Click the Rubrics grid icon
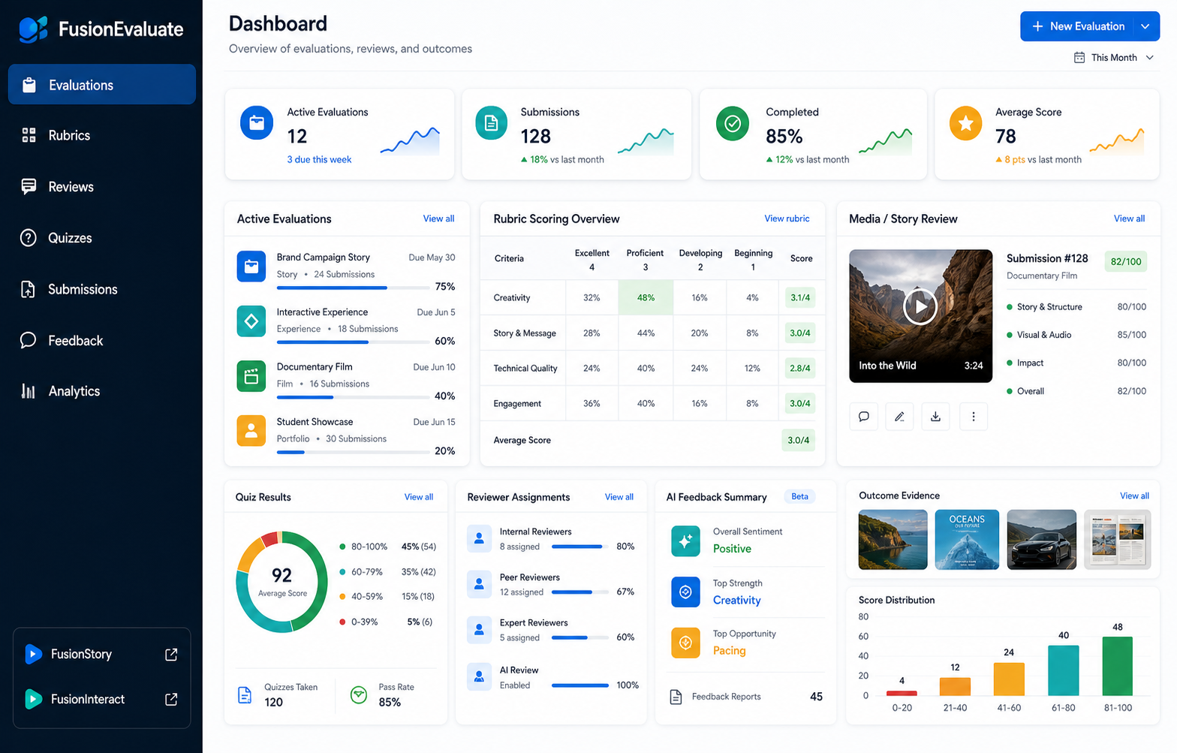 click(x=29, y=135)
